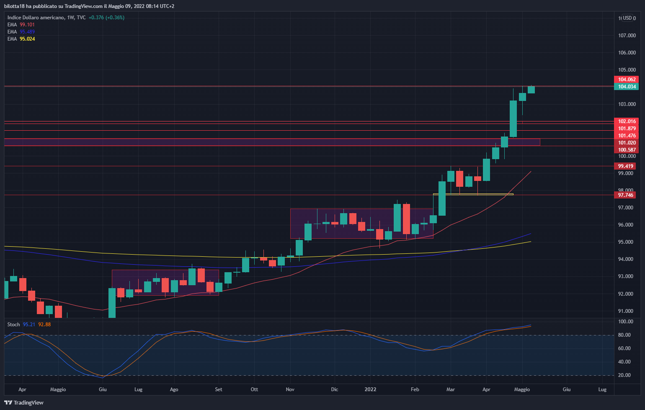
Task: Click the 106.000 tick on price axis
Action: 627,53
